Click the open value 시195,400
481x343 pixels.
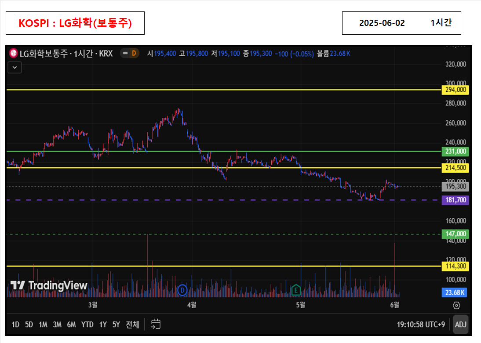coord(162,54)
